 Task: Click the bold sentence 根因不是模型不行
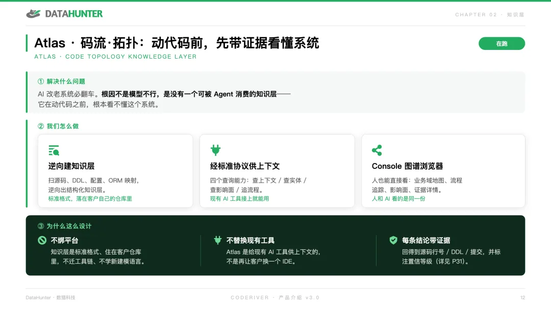[130, 94]
